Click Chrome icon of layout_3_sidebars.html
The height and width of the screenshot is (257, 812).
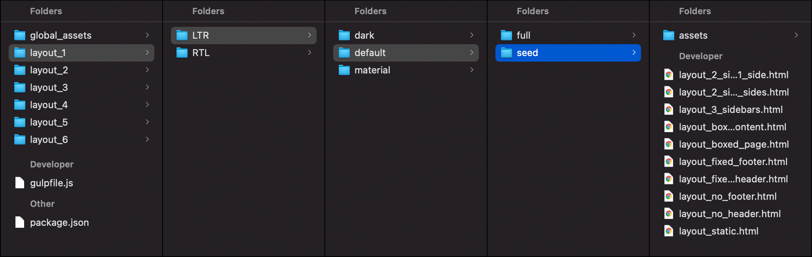coord(669,109)
